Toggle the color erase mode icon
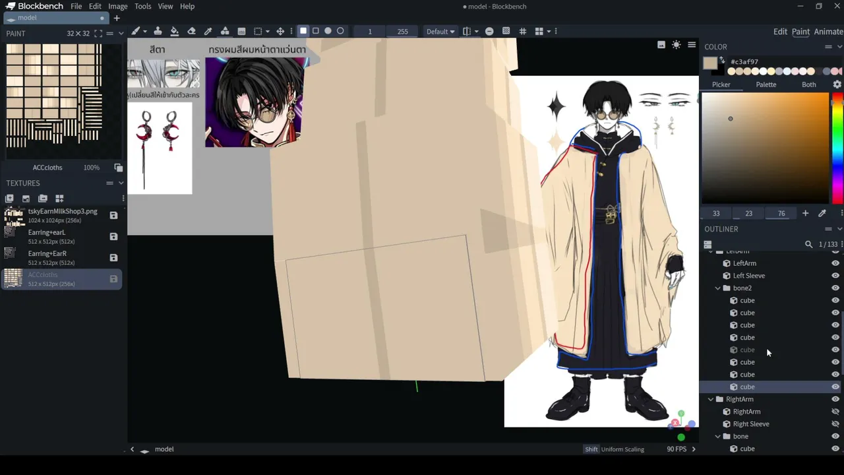Viewport: 844px width, 475px height. click(489, 31)
